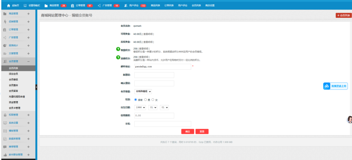The width and height of the screenshot is (352, 160).
Task: Select 充值和提现申请 in the sidebar submenu
Action: pos(17,97)
